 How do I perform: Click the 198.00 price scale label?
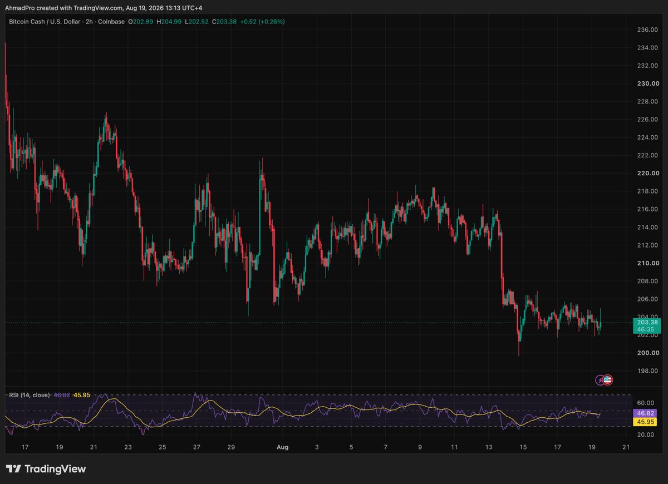click(x=647, y=371)
